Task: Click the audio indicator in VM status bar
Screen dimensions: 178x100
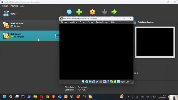Action: [90, 82]
